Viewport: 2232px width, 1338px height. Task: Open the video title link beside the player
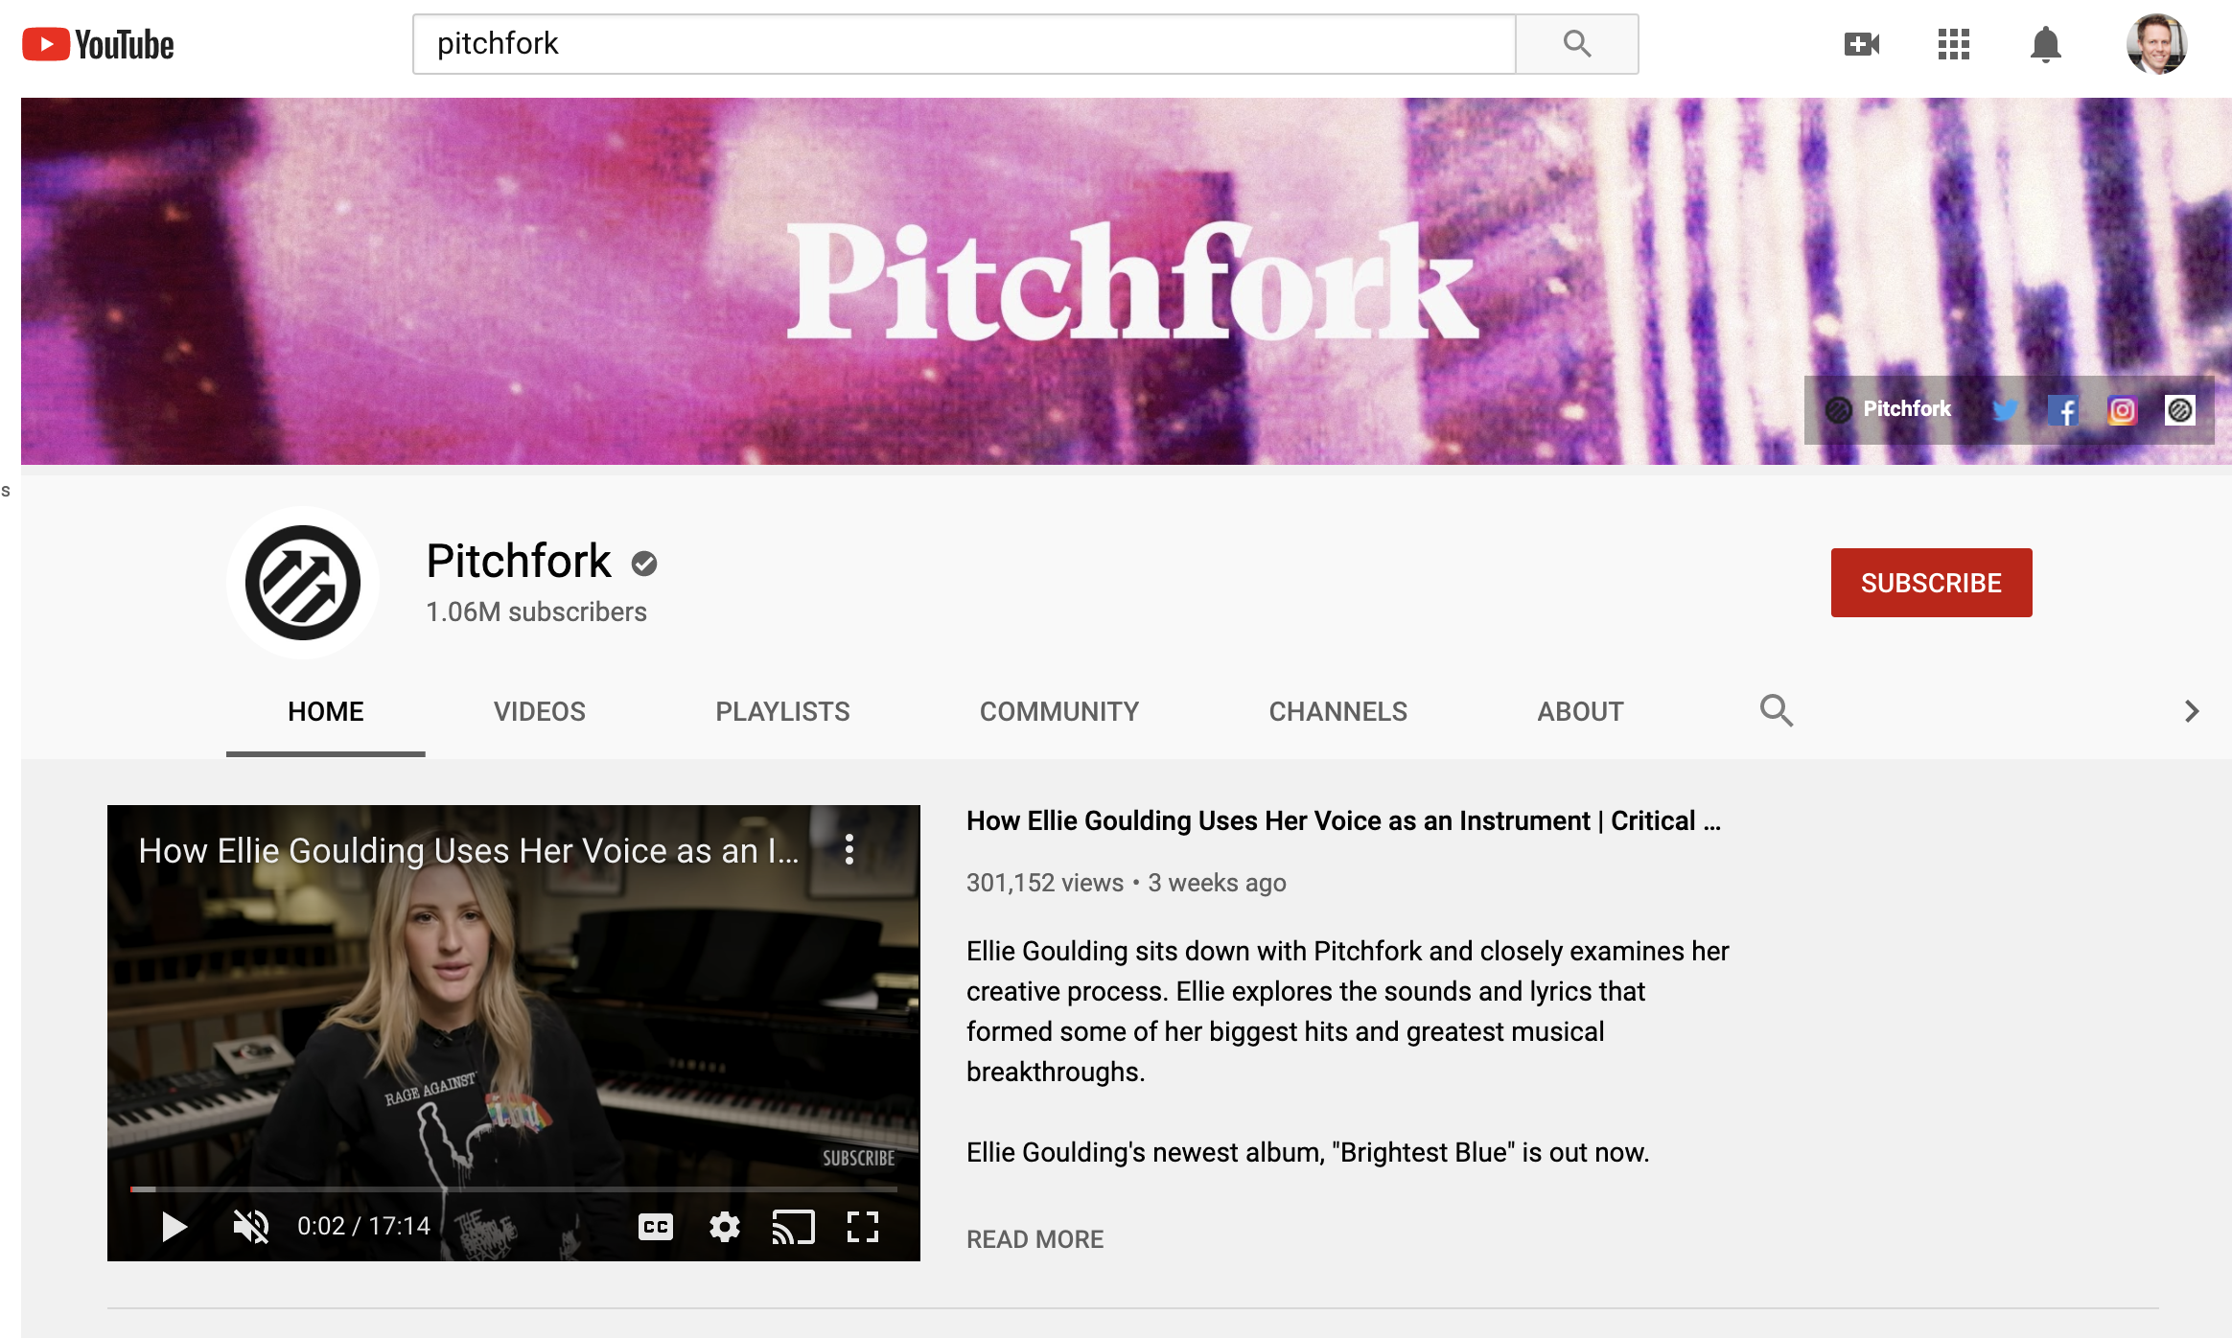click(x=1344, y=821)
